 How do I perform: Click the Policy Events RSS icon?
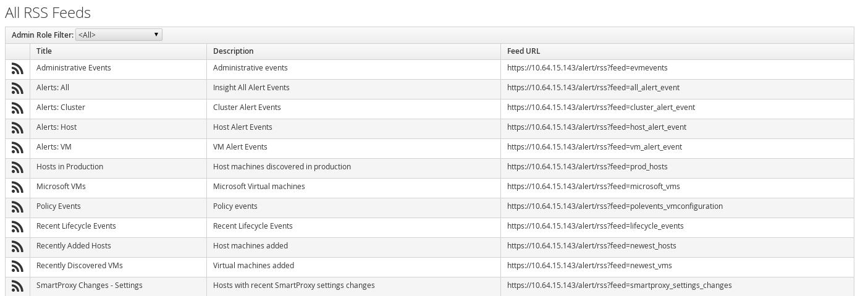point(17,207)
